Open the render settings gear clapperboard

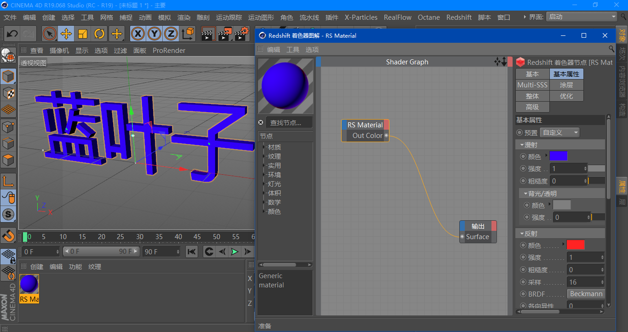(242, 34)
